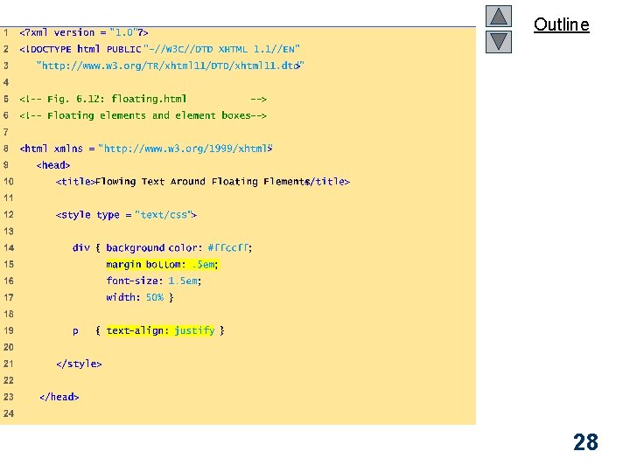This screenshot has height=472, width=630.
Task: Click the width 50% line
Action: pyautogui.click(x=140, y=297)
